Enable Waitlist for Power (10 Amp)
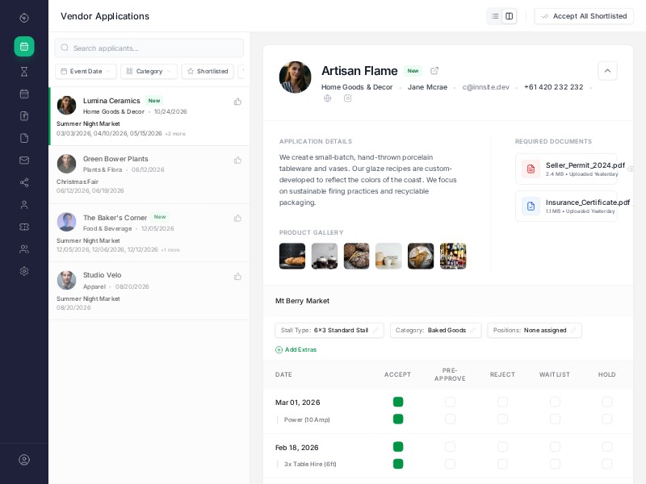The height and width of the screenshot is (484, 646). [x=556, y=419]
